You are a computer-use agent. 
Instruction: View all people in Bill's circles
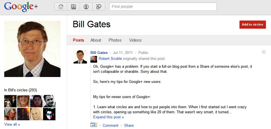tap(12, 124)
